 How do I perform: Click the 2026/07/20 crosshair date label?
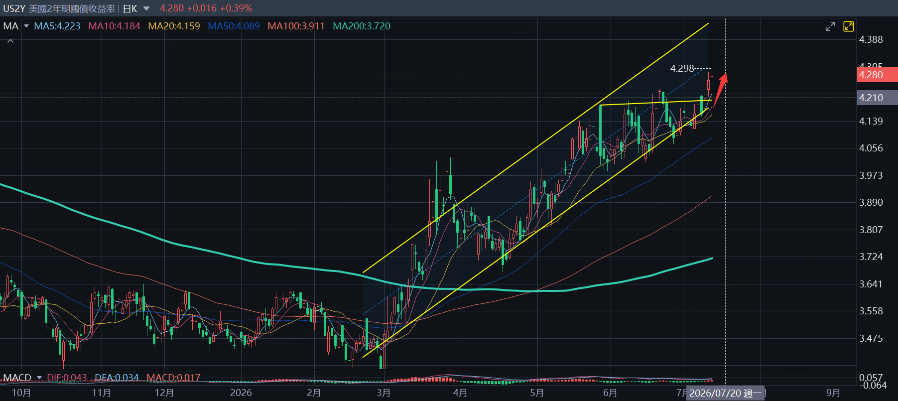tap(725, 393)
